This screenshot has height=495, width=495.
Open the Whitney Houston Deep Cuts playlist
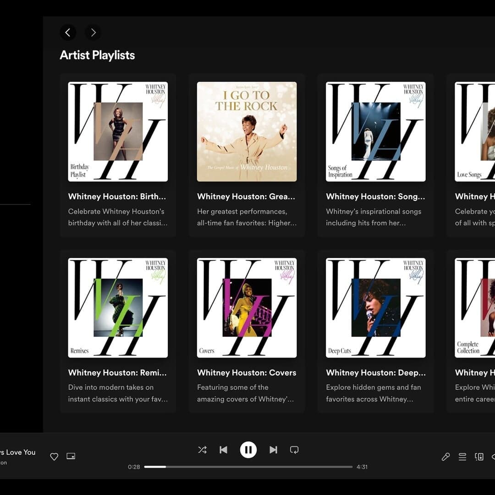point(375,308)
